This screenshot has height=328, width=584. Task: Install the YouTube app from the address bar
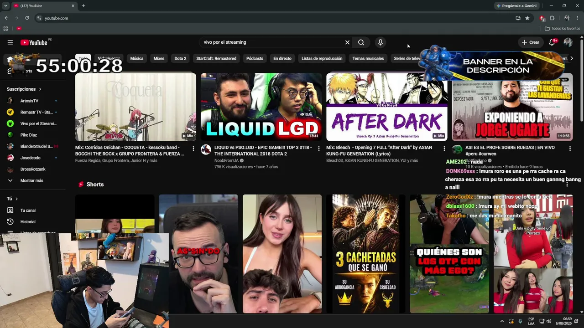point(518,18)
